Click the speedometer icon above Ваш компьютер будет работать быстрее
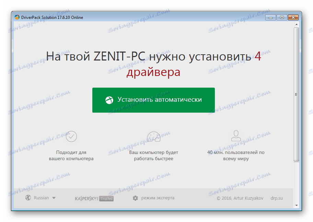The width and height of the screenshot is (313, 222). [x=153, y=136]
